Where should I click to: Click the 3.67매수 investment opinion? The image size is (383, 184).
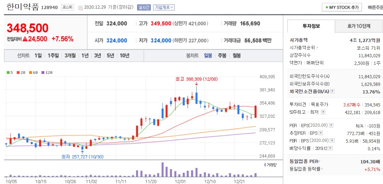pyautogui.click(x=351, y=105)
